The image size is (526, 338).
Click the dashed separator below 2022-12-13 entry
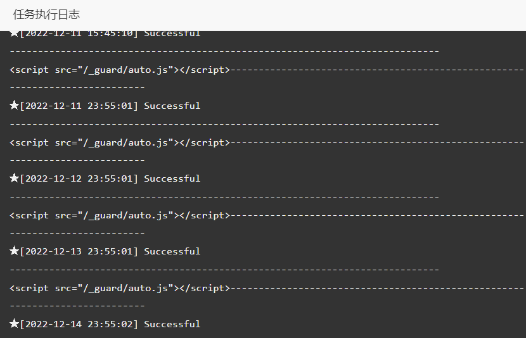224,270
